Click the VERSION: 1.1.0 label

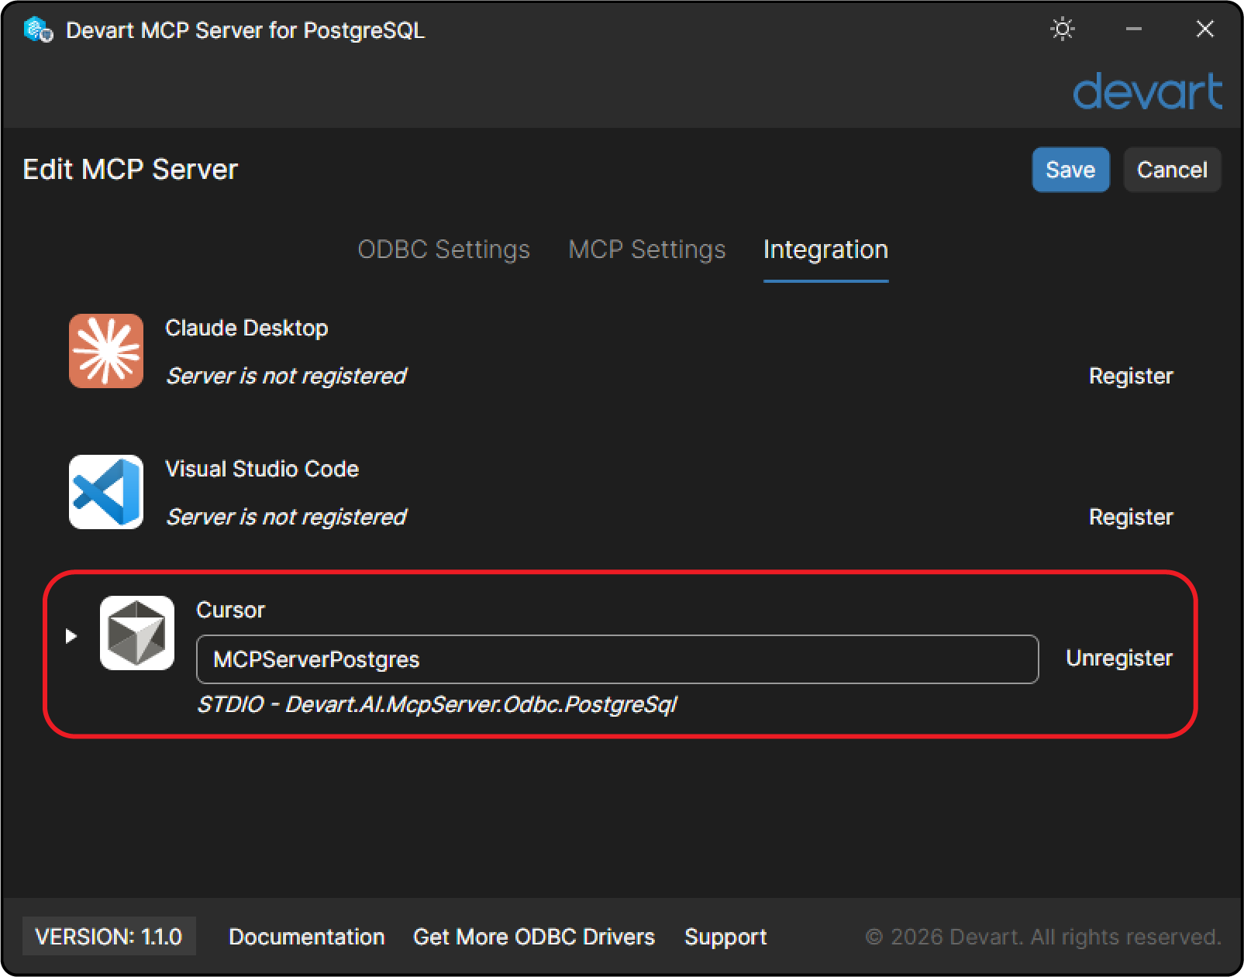pos(109,937)
